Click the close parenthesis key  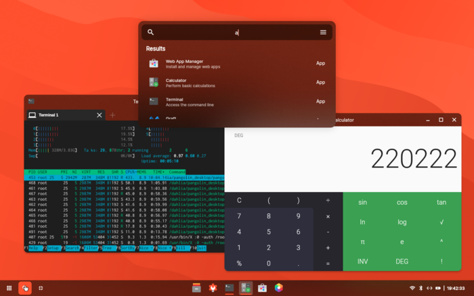pyautogui.click(x=298, y=200)
